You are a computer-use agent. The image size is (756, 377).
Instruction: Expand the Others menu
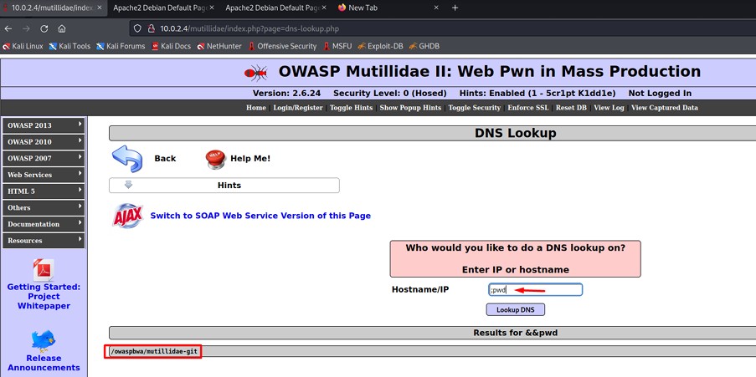(44, 207)
